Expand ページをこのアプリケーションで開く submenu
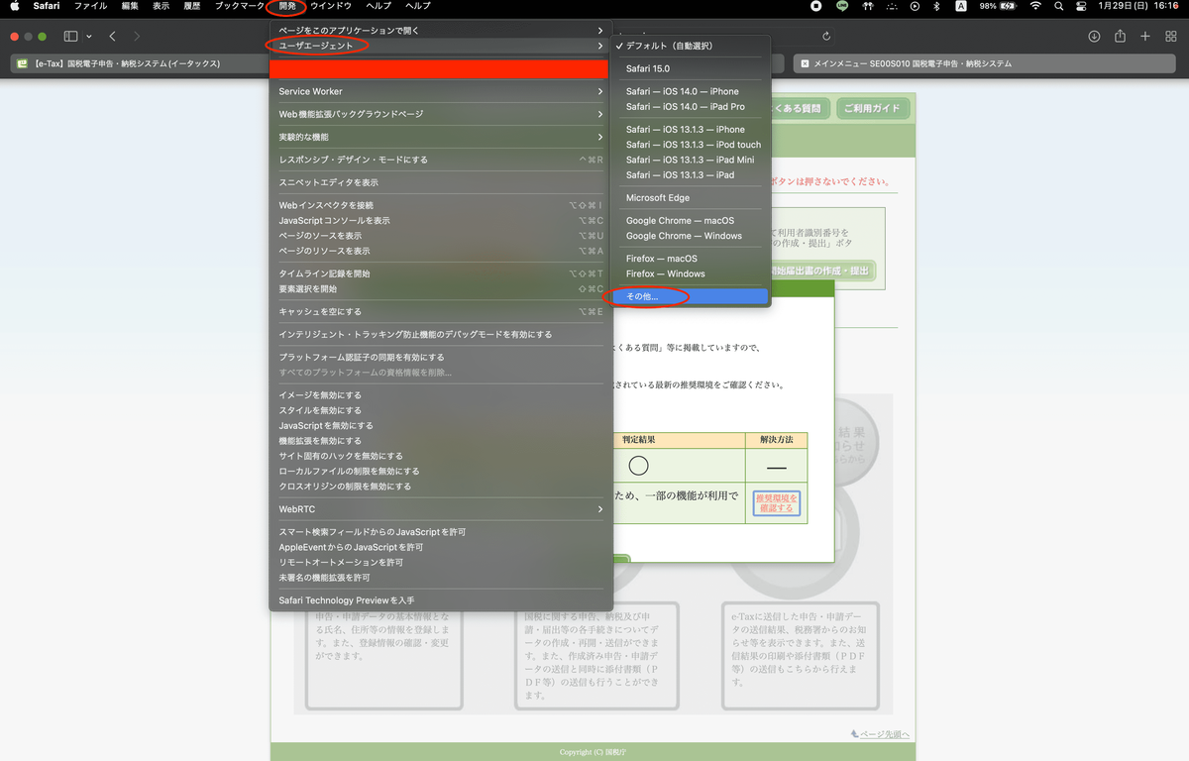Viewport: 1189px width, 761px height. 441,31
